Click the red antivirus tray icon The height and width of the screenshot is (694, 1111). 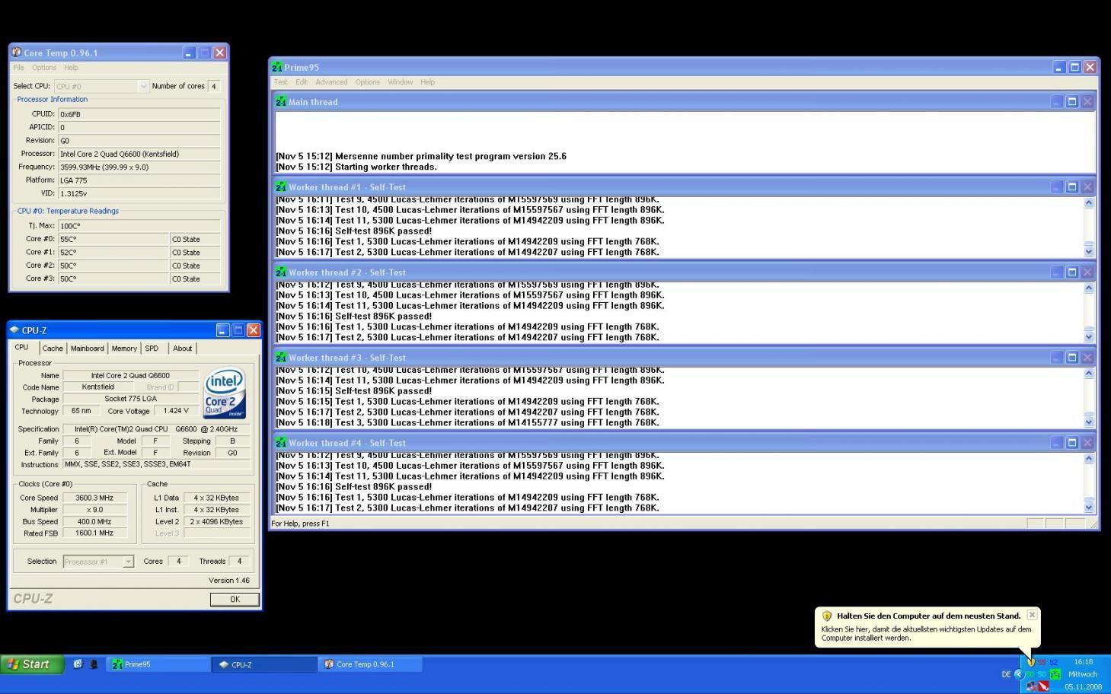(x=1043, y=686)
